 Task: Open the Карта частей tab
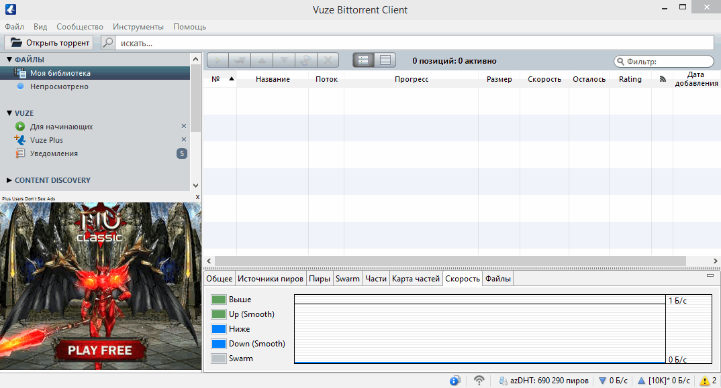point(416,279)
